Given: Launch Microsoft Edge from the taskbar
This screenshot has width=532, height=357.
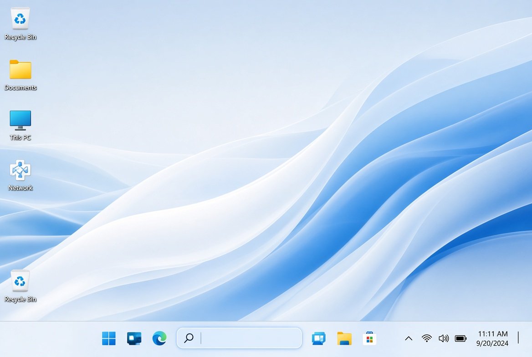Looking at the screenshot, I should (159, 338).
